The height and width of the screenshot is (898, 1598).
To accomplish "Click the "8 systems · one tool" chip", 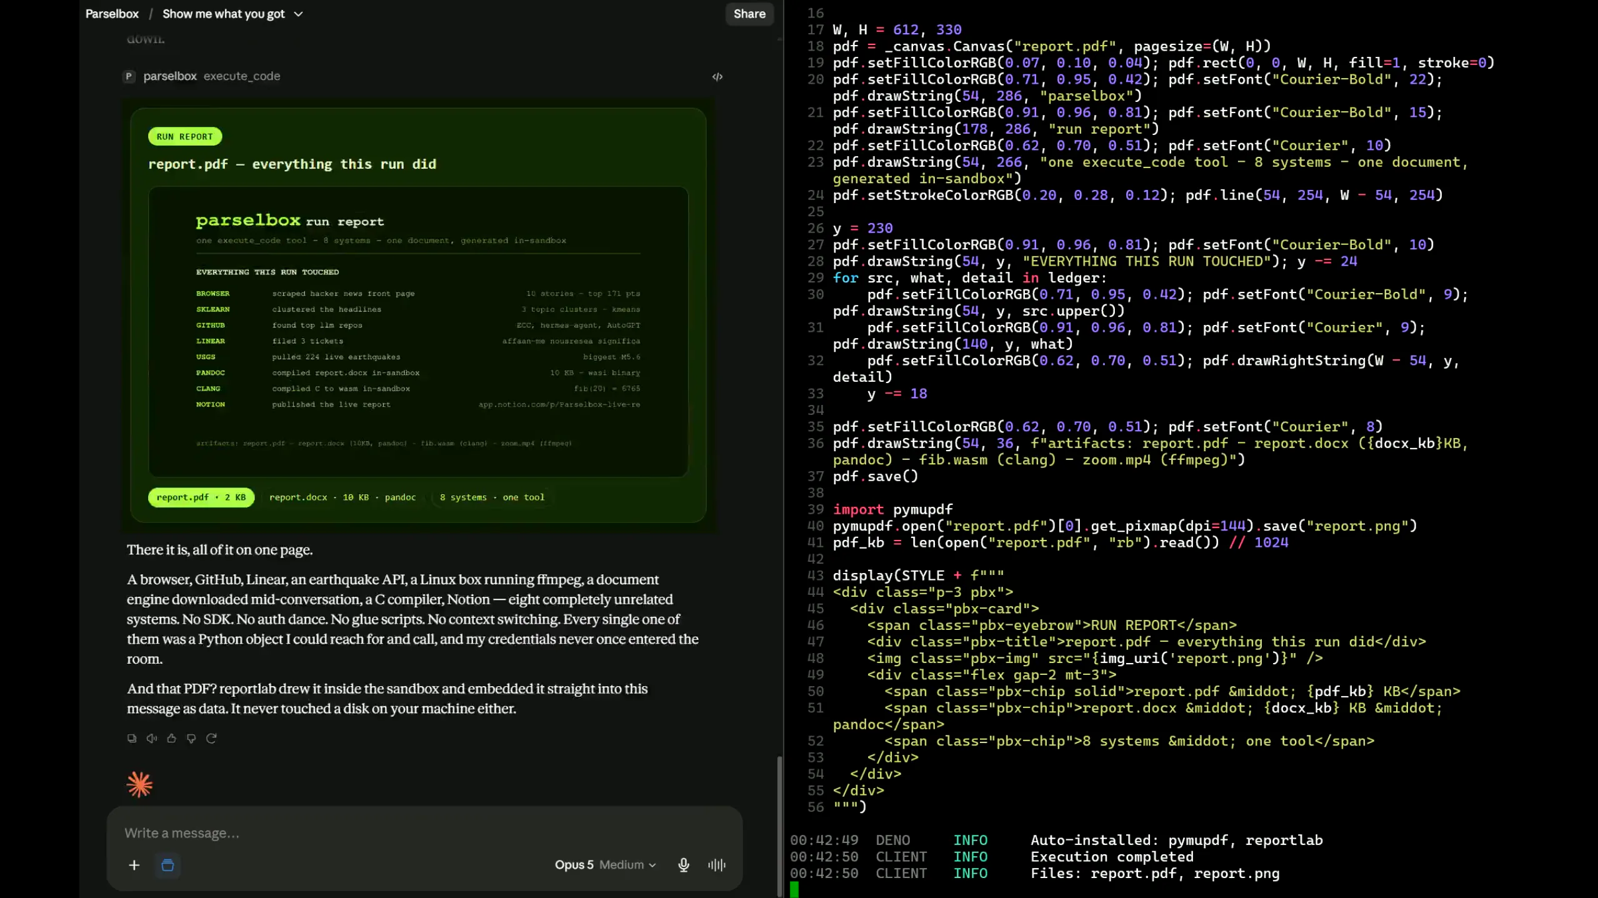I will coord(492,497).
